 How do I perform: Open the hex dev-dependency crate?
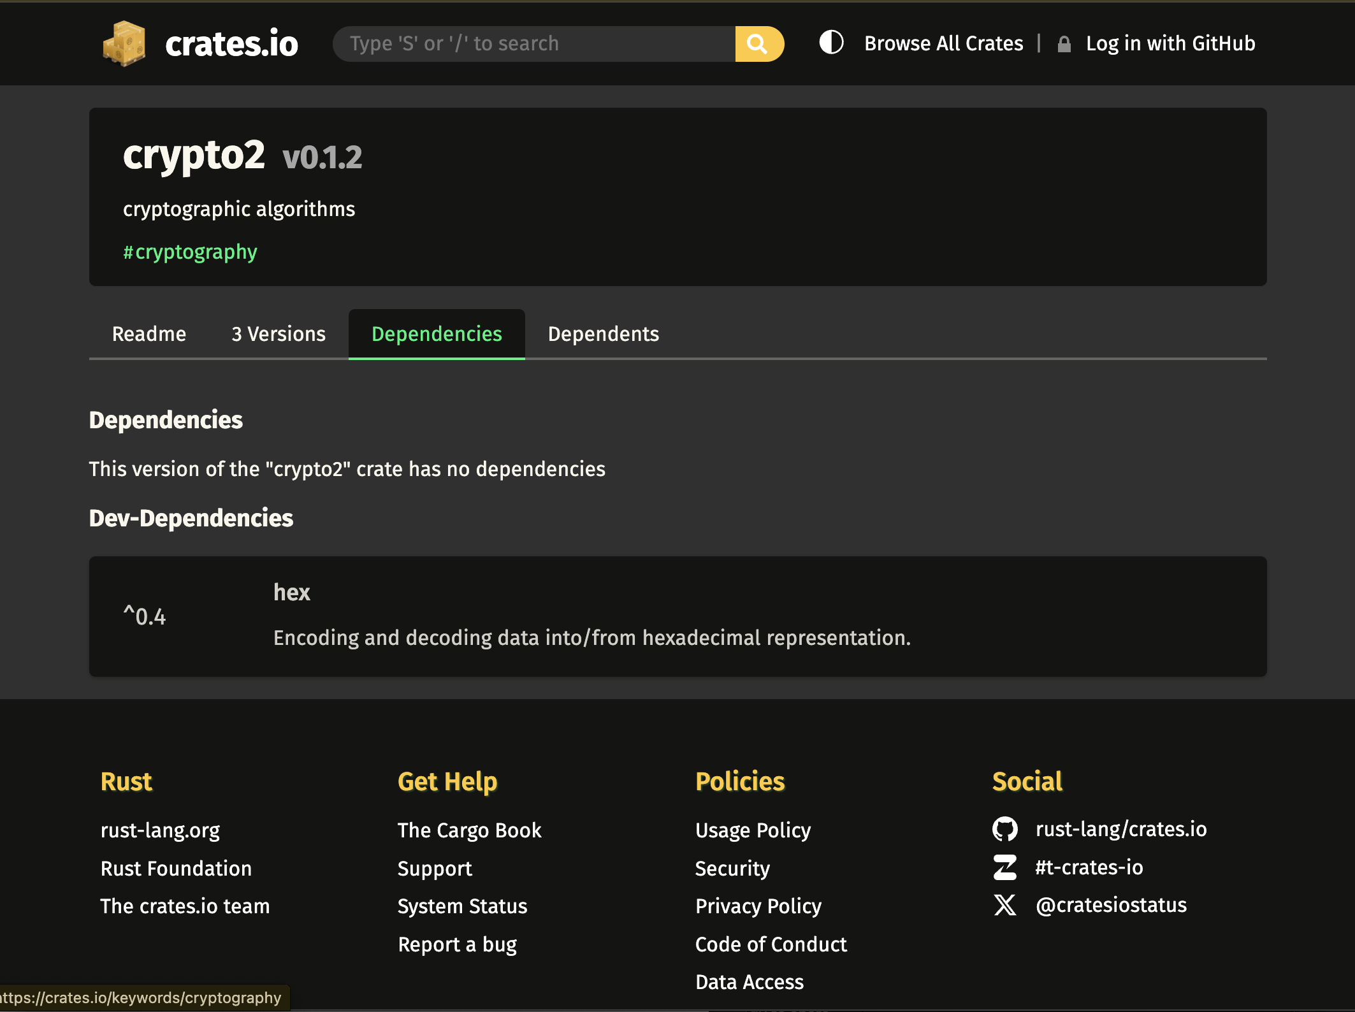pos(292,592)
